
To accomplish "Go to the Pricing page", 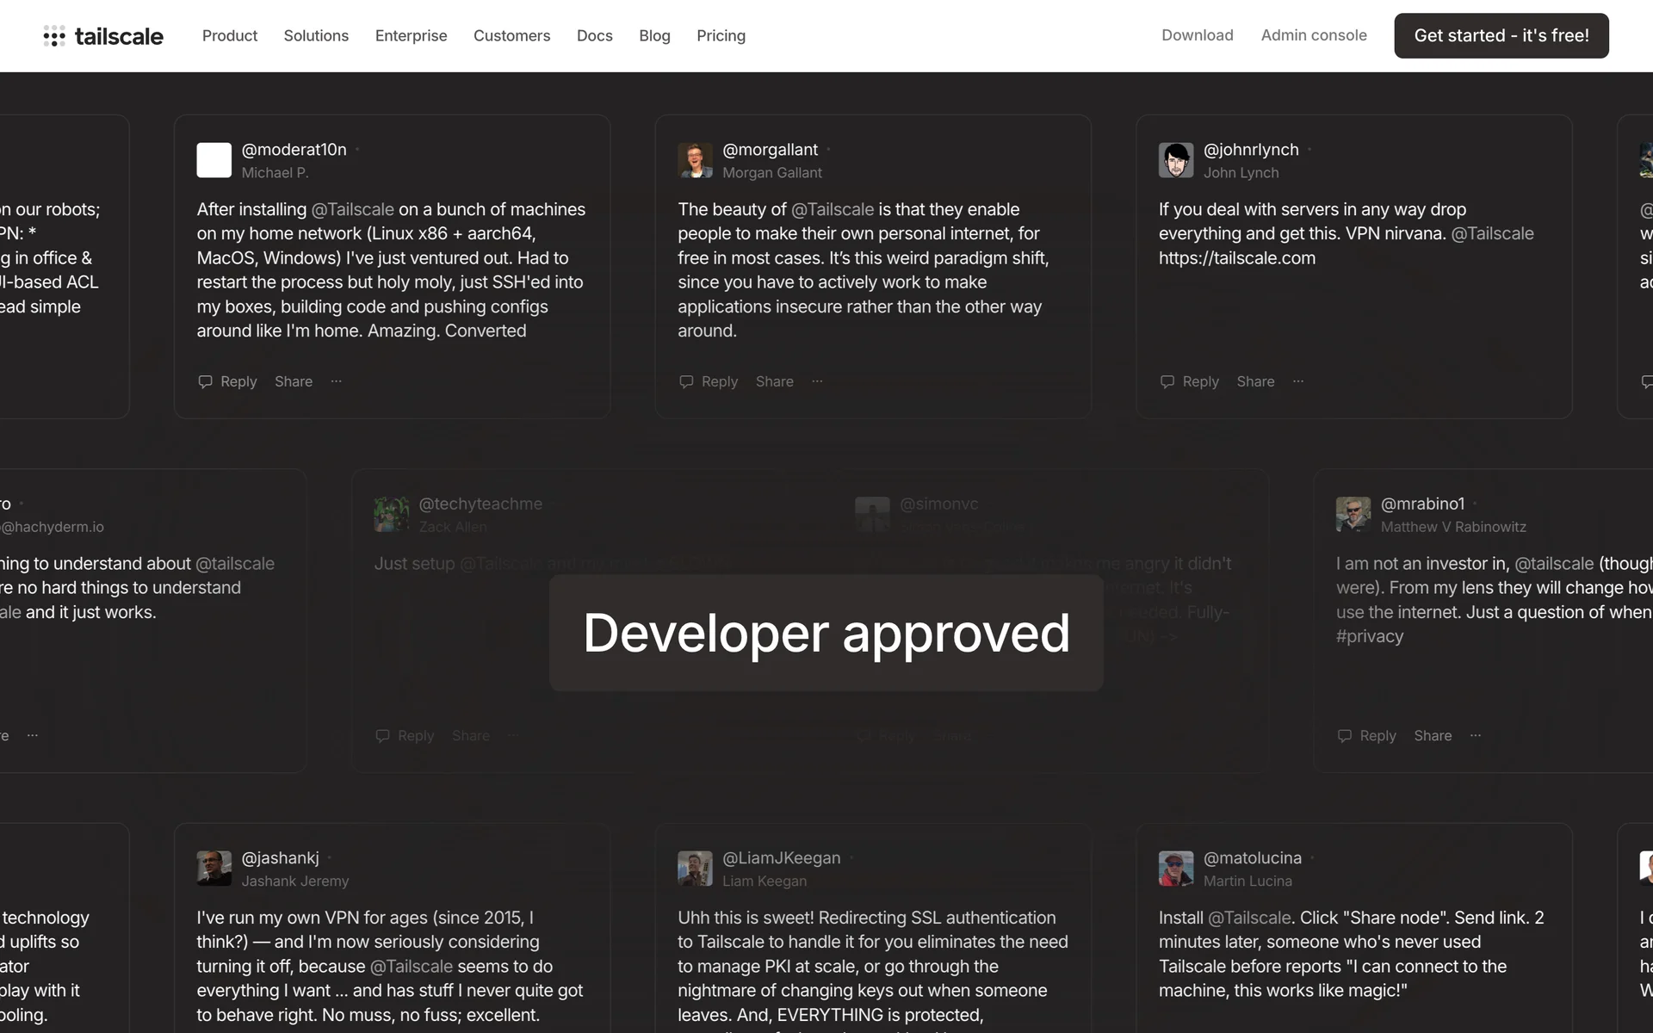I will (x=721, y=35).
